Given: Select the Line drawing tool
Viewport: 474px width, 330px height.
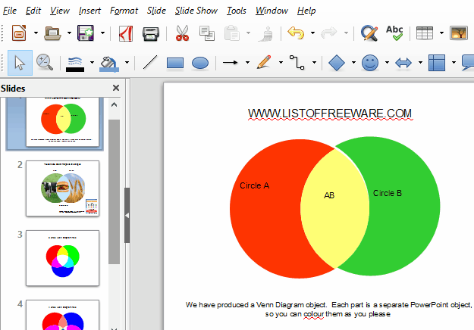Looking at the screenshot, I should (150, 62).
